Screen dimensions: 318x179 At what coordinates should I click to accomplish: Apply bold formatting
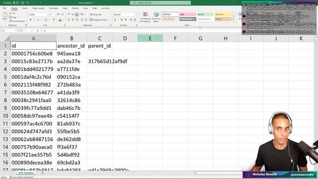click(x=30, y=20)
